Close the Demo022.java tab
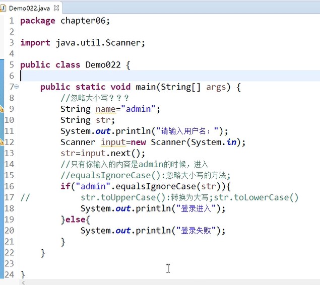Viewport: 320px width, 285px height. coord(56,8)
